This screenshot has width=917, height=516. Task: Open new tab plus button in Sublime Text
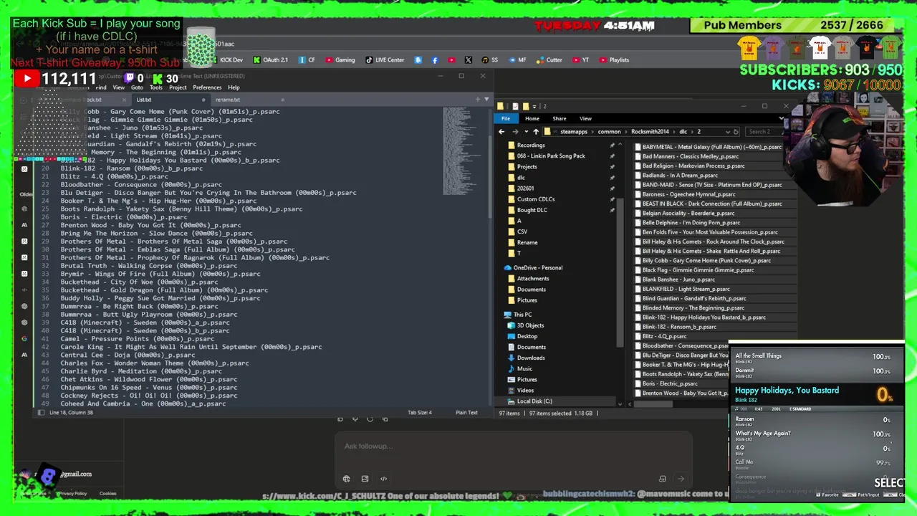(478, 100)
